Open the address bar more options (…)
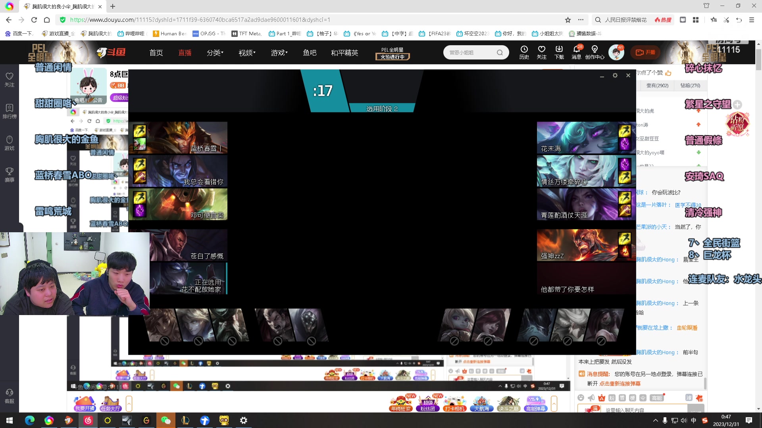This screenshot has height=428, width=762. point(581,20)
